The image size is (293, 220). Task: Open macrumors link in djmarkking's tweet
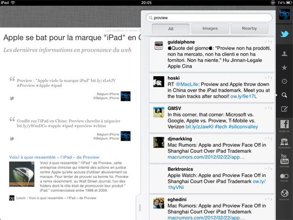pos(206,157)
